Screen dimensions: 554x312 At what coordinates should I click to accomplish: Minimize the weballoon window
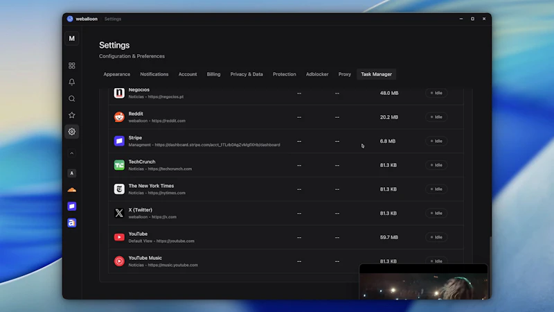(x=461, y=19)
